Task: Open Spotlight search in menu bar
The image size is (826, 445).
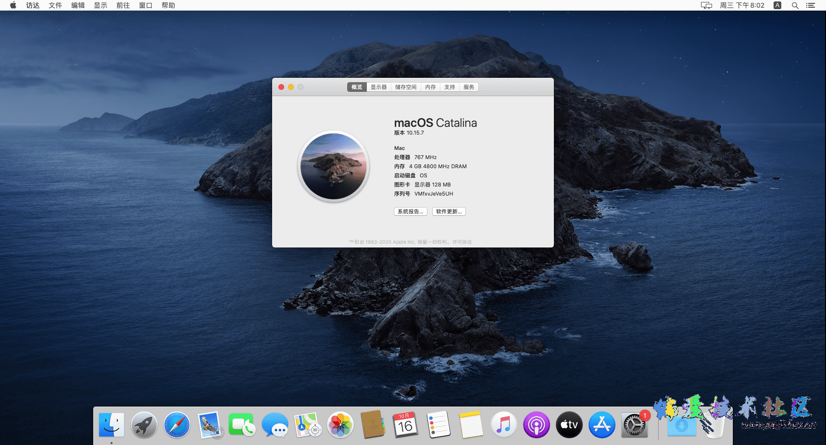Action: click(795, 5)
